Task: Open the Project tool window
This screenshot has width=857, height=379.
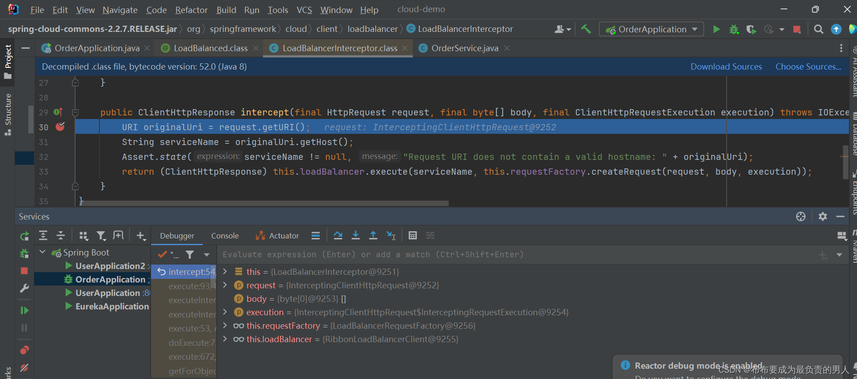Action: tap(8, 62)
